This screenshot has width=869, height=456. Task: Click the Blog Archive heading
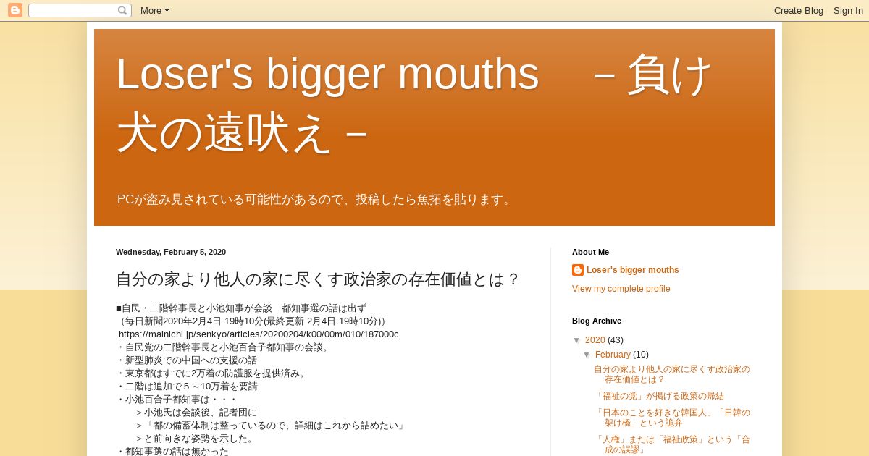click(x=597, y=321)
